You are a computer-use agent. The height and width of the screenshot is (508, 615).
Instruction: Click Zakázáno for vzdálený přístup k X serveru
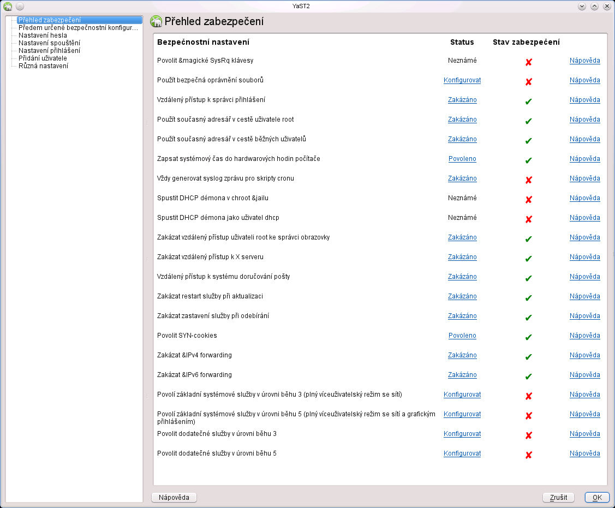tap(462, 256)
